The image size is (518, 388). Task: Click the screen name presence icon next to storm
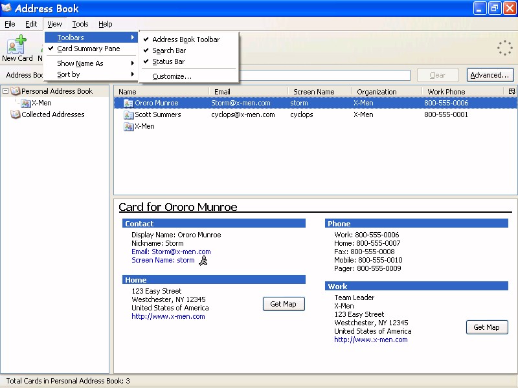[x=203, y=261]
